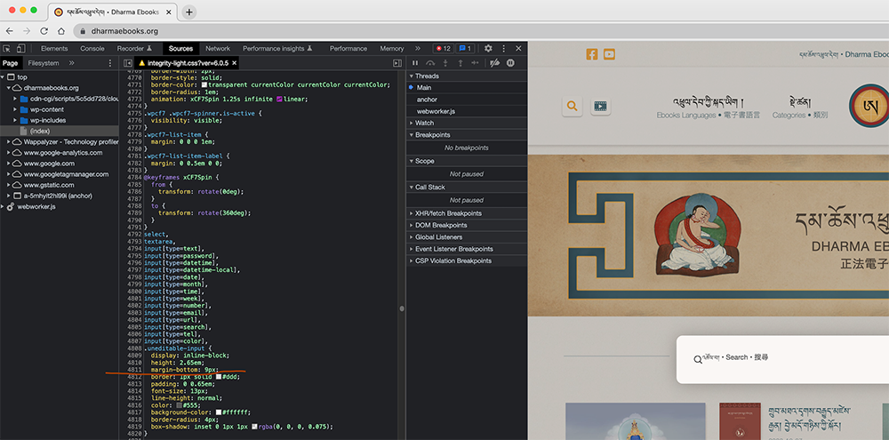Image resolution: width=889 pixels, height=440 pixels.
Task: Click the 12 errors counter badge
Action: (x=443, y=49)
